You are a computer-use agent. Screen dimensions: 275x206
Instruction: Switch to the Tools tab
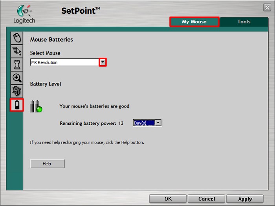[x=244, y=22]
